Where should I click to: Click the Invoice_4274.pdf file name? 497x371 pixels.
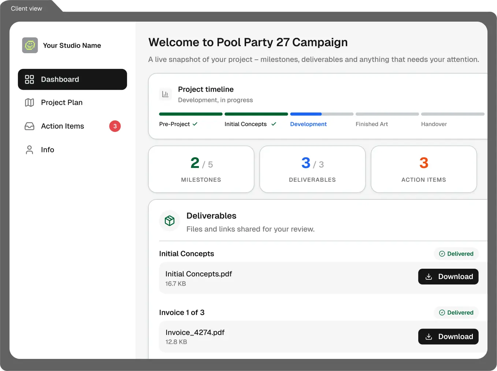tap(195, 333)
